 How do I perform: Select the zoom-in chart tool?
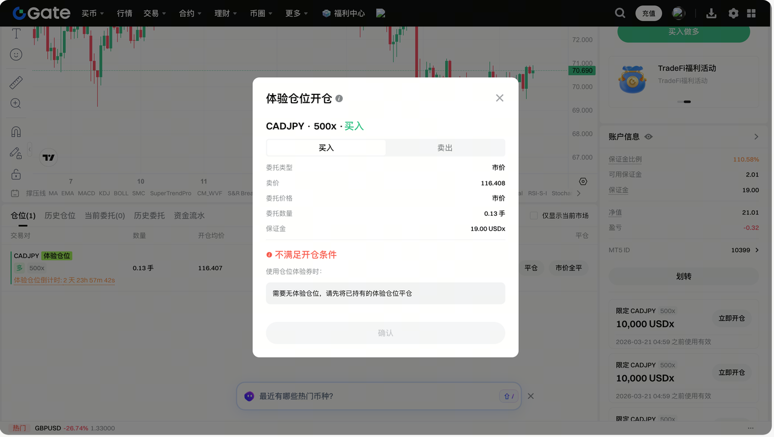click(16, 104)
